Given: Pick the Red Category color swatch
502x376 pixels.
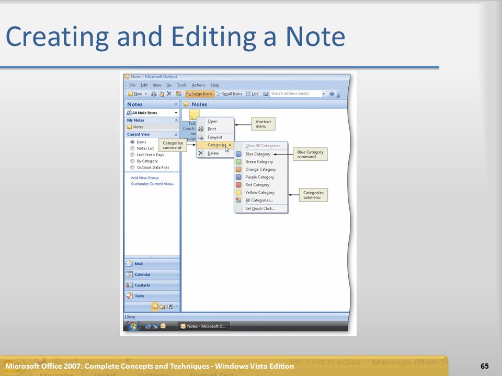Looking at the screenshot, I should pos(238,185).
